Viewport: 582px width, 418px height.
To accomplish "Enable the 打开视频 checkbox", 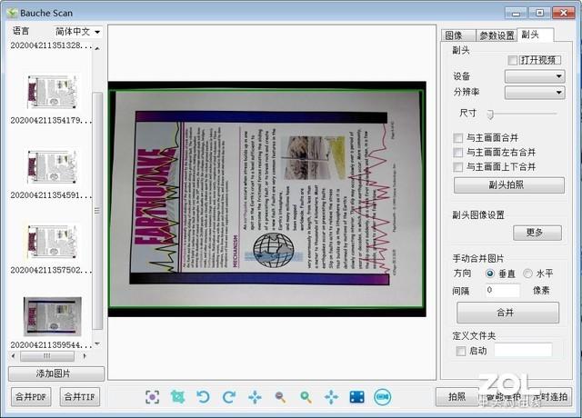I will (512, 60).
